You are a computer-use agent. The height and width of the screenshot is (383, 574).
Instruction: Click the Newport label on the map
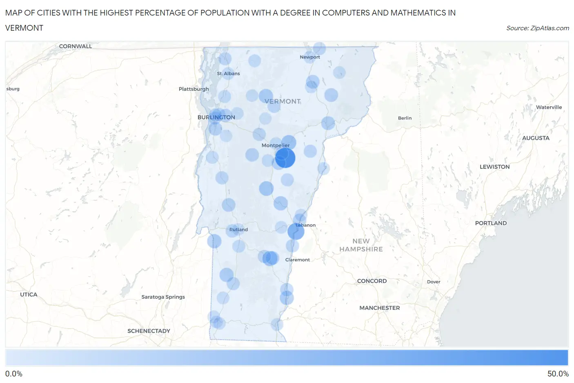(x=310, y=57)
